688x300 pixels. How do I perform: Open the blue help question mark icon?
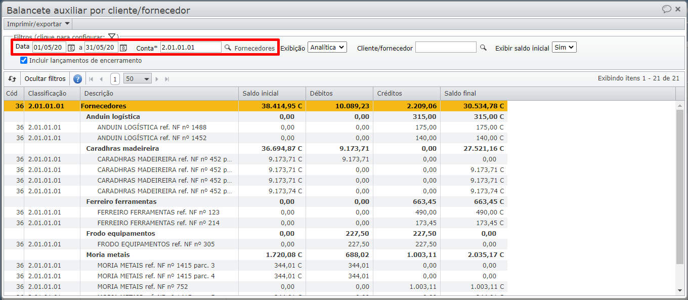pyautogui.click(x=77, y=79)
